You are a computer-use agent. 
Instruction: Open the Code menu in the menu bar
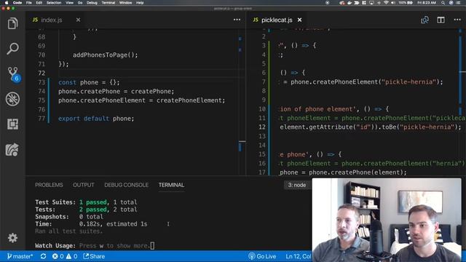17,3
